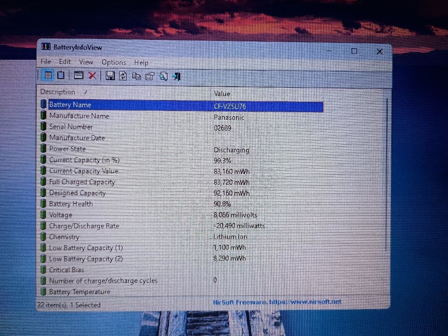The image size is (448, 336).
Task: Open the Help menu
Action: point(141,63)
